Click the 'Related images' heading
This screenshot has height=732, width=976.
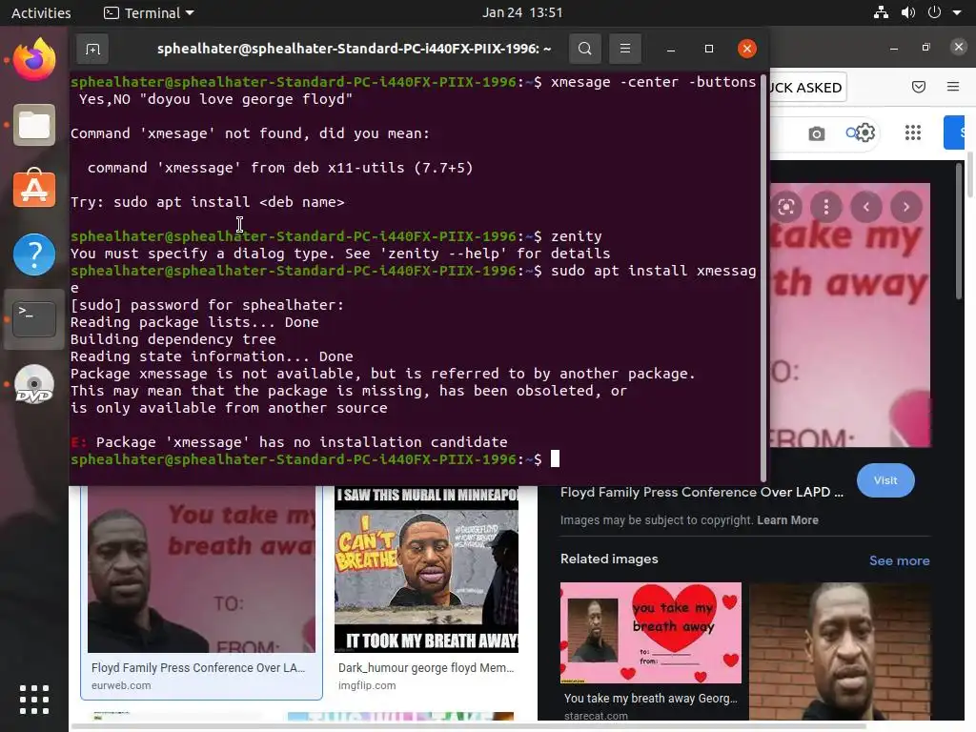609,559
